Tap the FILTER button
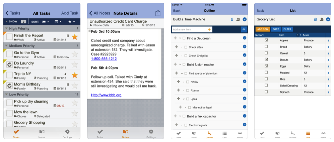The height and width of the screenshot is (142, 334). click(x=287, y=29)
